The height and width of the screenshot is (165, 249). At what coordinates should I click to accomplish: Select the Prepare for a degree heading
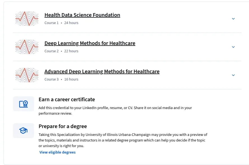63,126
